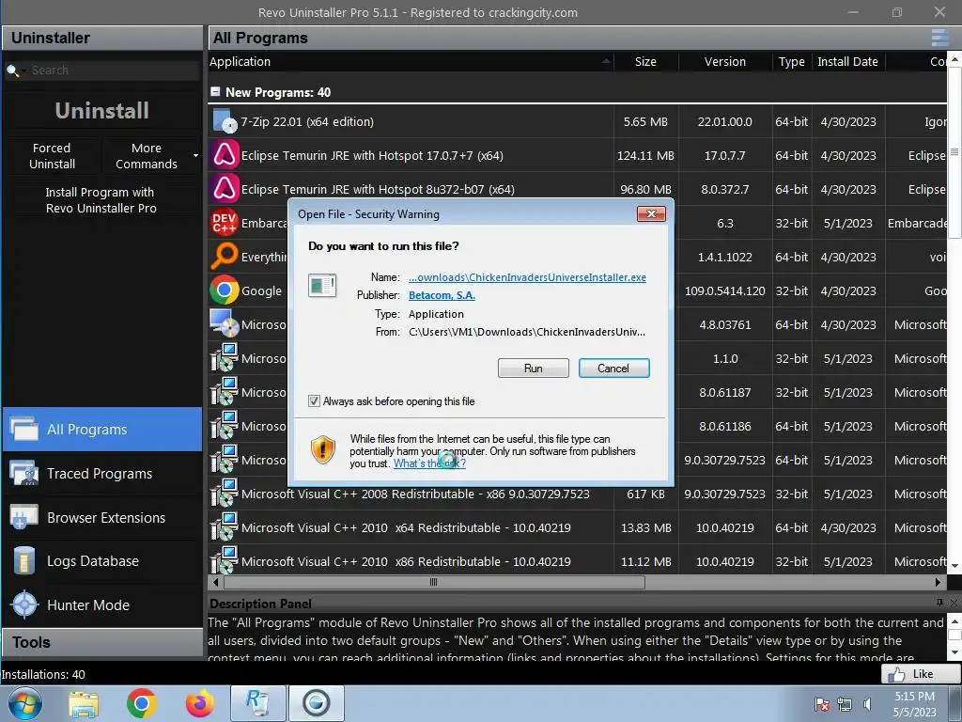Click program list vertical scroll down arrow
Image resolution: width=962 pixels, height=722 pixels.
[x=954, y=566]
